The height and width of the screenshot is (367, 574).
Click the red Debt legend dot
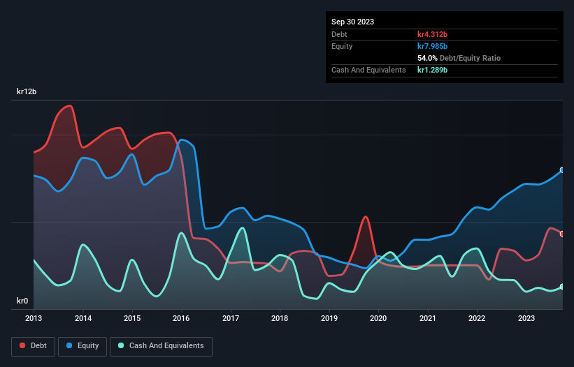pos(22,345)
